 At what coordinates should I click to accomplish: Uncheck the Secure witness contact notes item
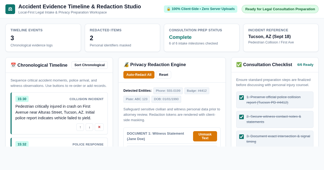pos(241,117)
